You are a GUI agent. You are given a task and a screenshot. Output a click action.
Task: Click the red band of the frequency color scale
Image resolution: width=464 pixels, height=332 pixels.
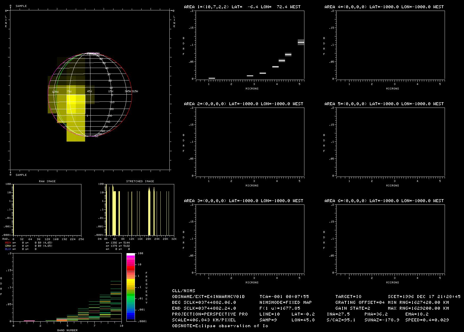(130, 269)
